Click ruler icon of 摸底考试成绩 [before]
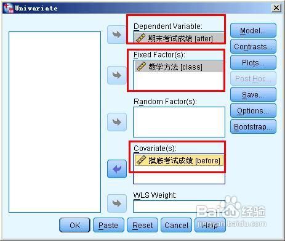This screenshot has height=241, width=285. click(x=141, y=160)
